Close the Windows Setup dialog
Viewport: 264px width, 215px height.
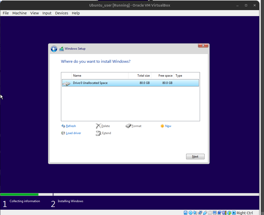203,45
